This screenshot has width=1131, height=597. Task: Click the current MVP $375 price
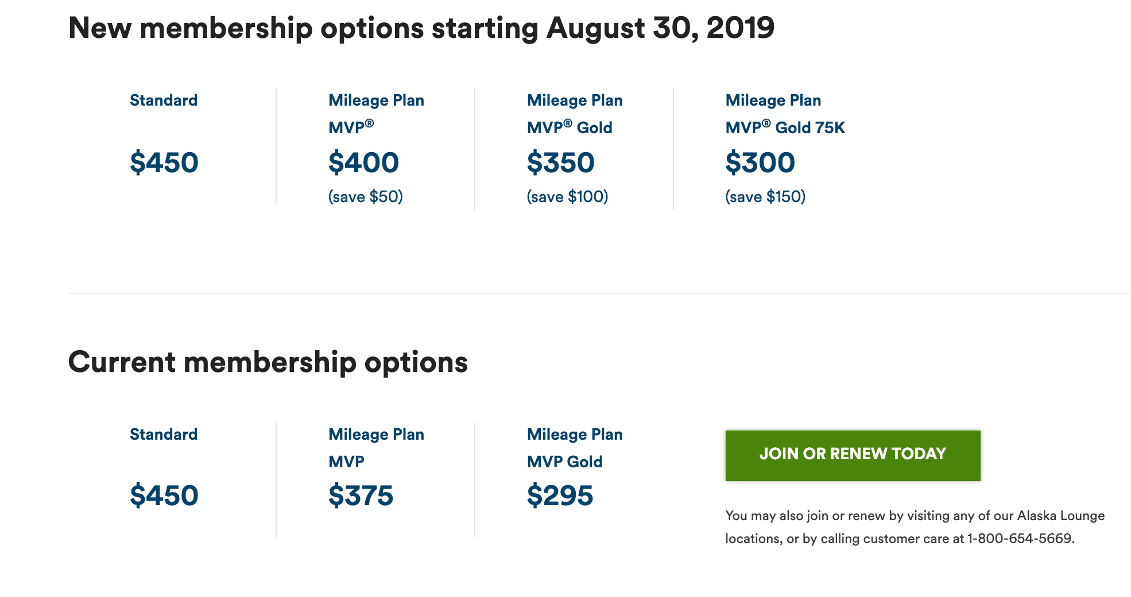pyautogui.click(x=361, y=495)
